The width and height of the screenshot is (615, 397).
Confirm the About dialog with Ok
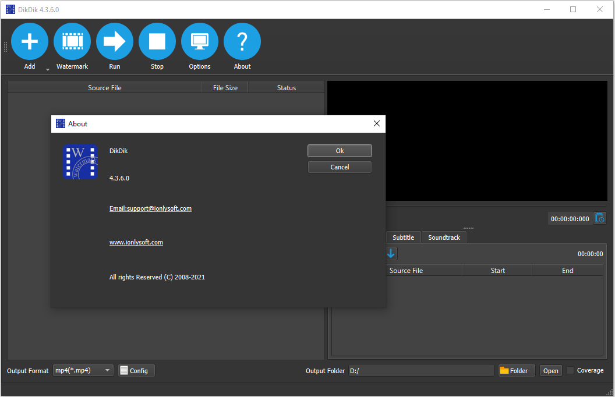click(x=340, y=151)
